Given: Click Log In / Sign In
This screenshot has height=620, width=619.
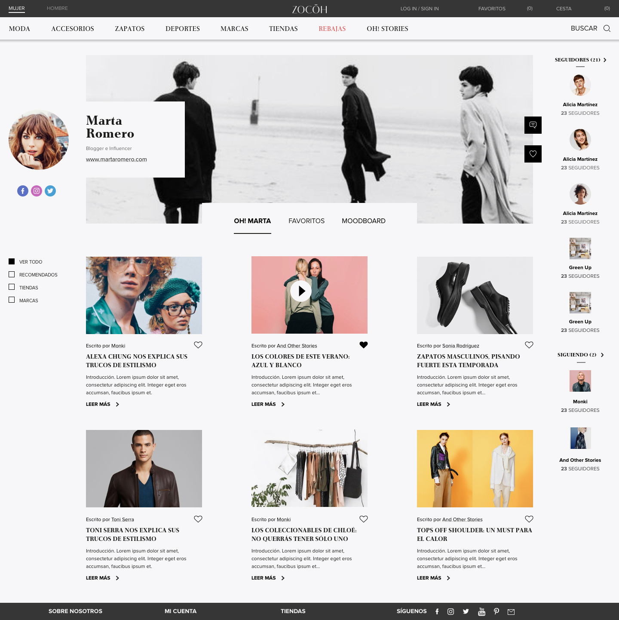Looking at the screenshot, I should (x=420, y=9).
